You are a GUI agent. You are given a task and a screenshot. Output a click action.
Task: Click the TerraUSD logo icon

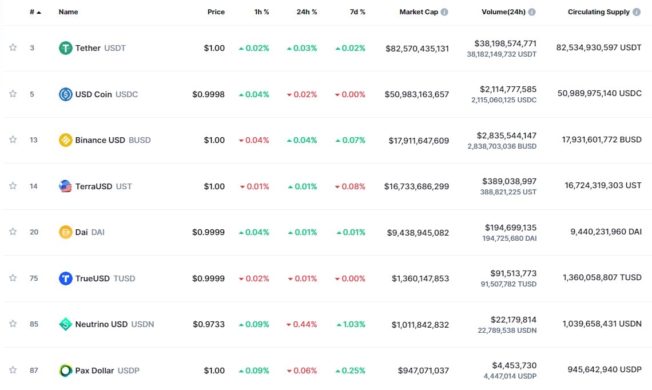[x=66, y=186]
